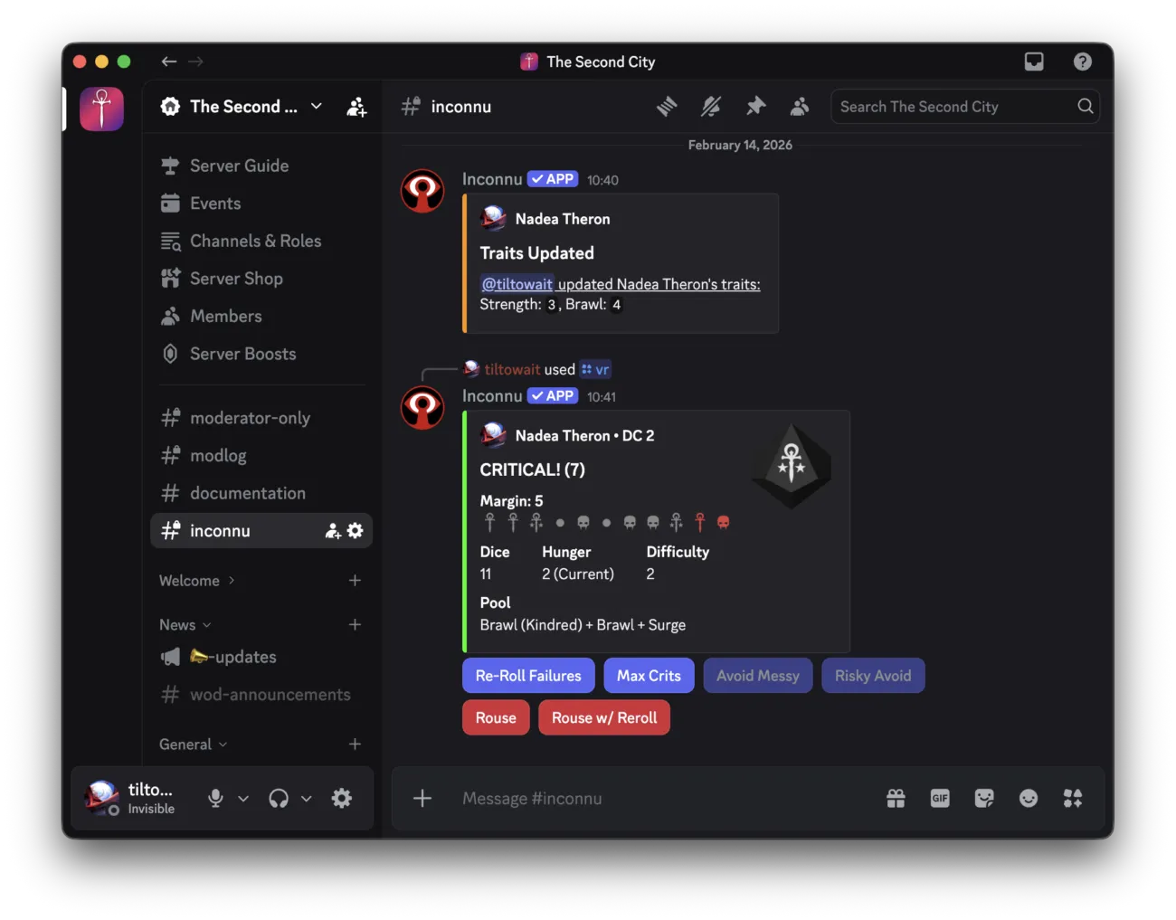Open Server Guide
The image size is (1176, 920).
click(261, 166)
